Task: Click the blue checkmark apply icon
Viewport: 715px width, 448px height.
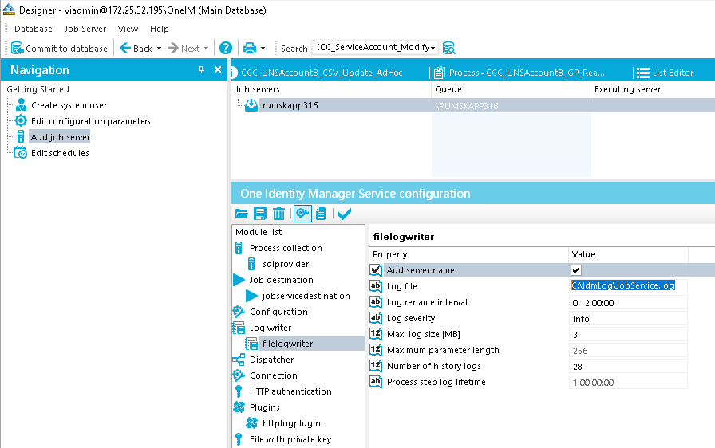Action: pyautogui.click(x=345, y=214)
